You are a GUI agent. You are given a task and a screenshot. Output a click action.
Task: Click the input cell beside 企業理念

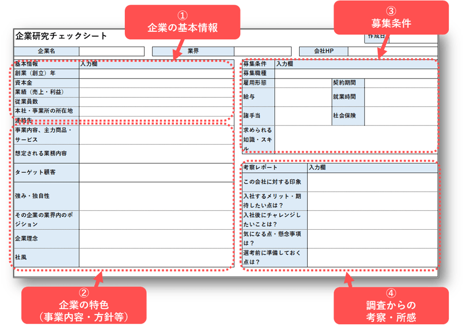(x=156, y=239)
